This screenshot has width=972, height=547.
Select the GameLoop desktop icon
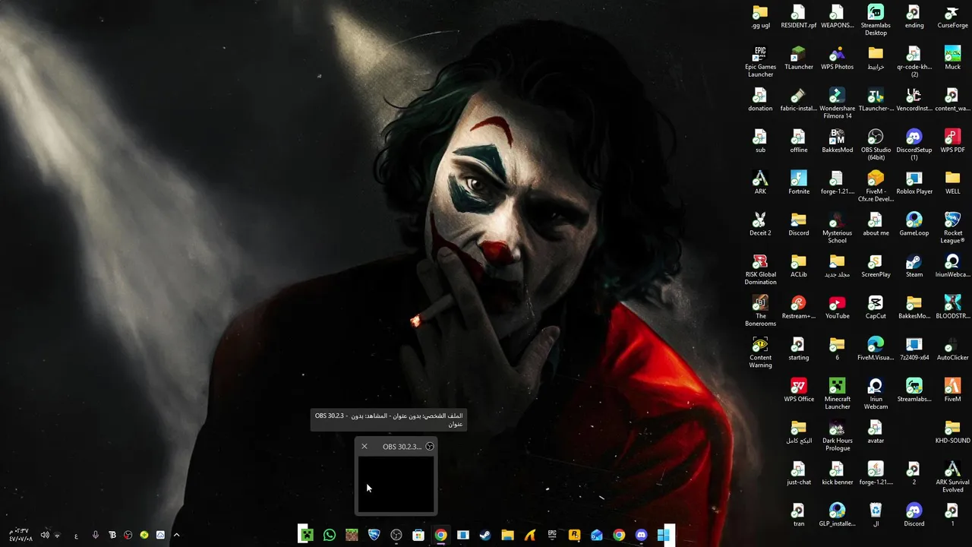tap(914, 225)
